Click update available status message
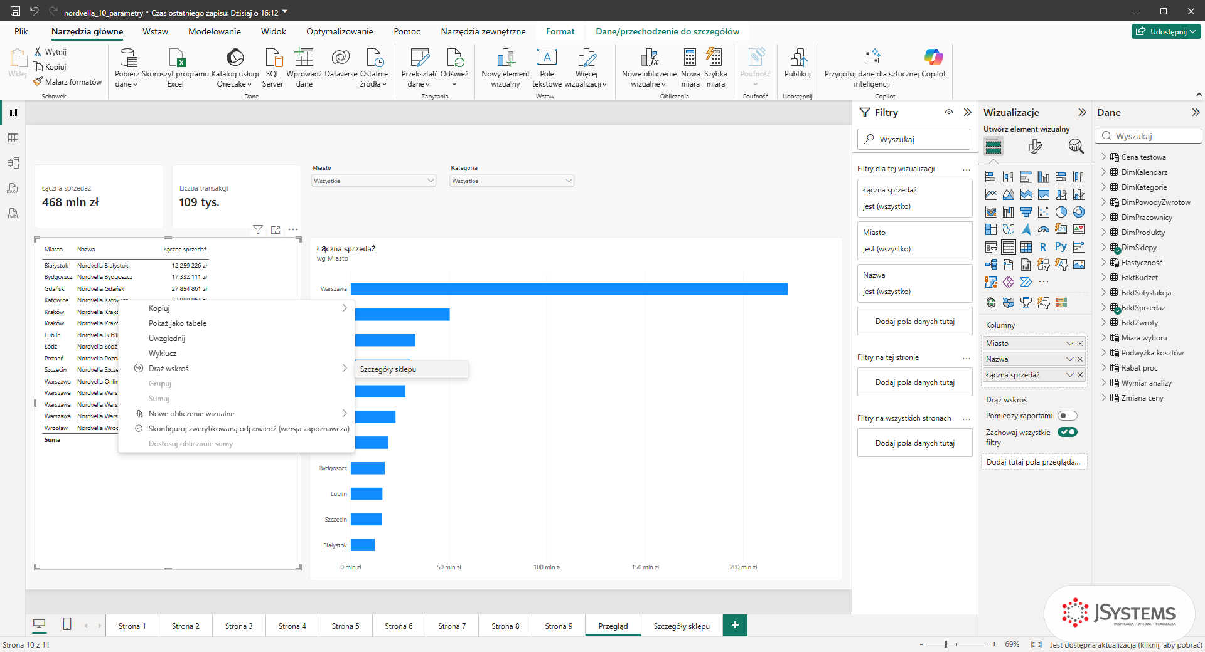The image size is (1205, 652). point(1126,644)
